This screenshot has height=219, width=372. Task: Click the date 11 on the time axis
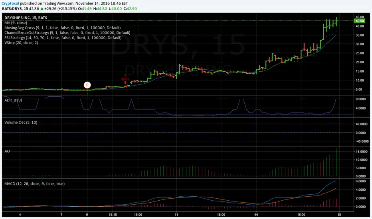pyautogui.click(x=176, y=215)
